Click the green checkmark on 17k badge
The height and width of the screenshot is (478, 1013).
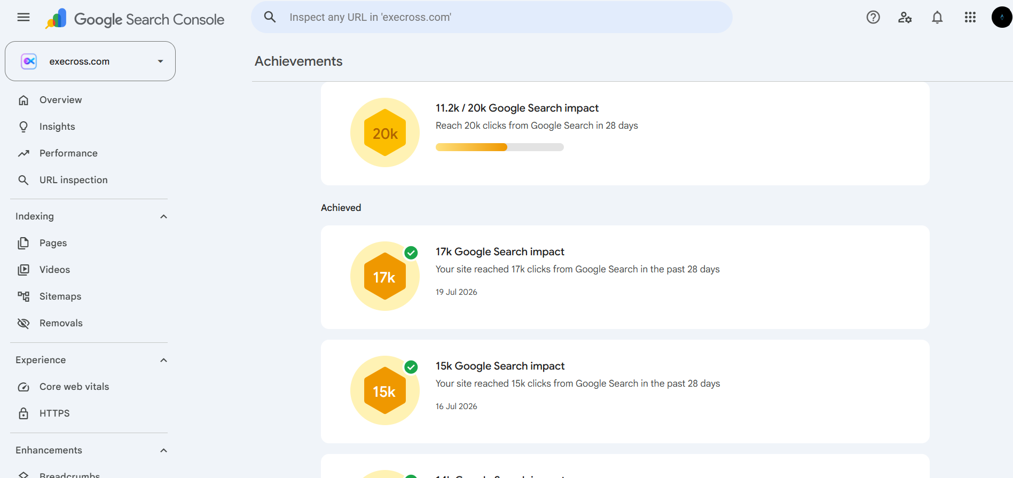click(x=411, y=253)
